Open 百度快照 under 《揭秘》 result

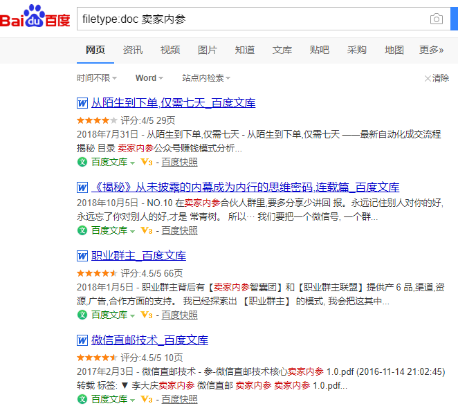pos(180,231)
